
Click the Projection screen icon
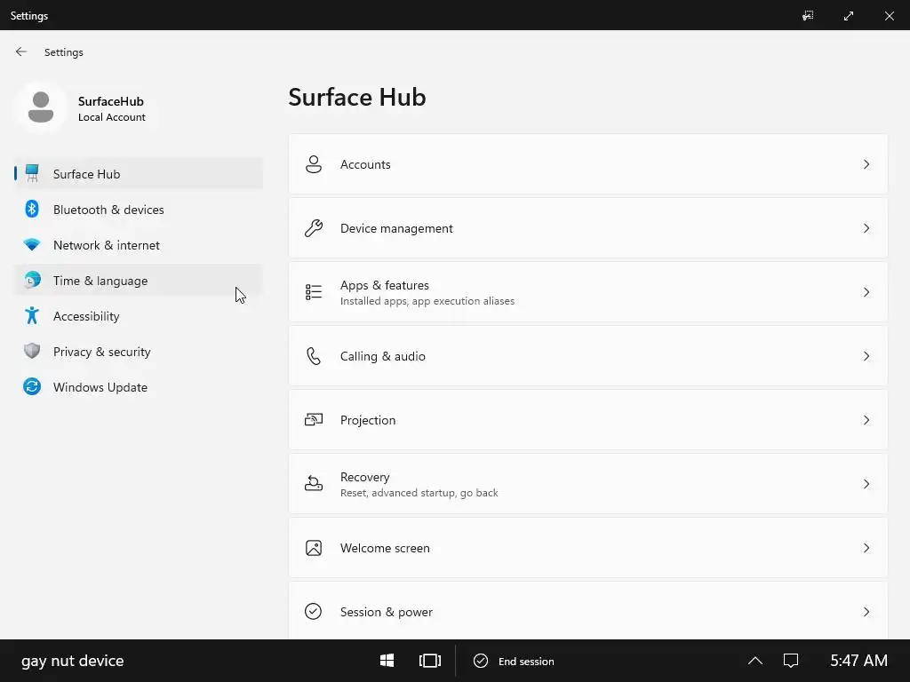[x=314, y=420]
